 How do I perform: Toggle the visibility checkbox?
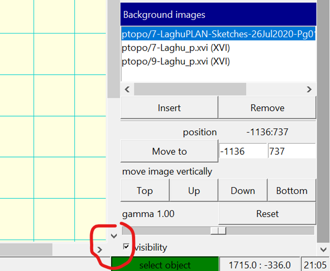(x=126, y=246)
